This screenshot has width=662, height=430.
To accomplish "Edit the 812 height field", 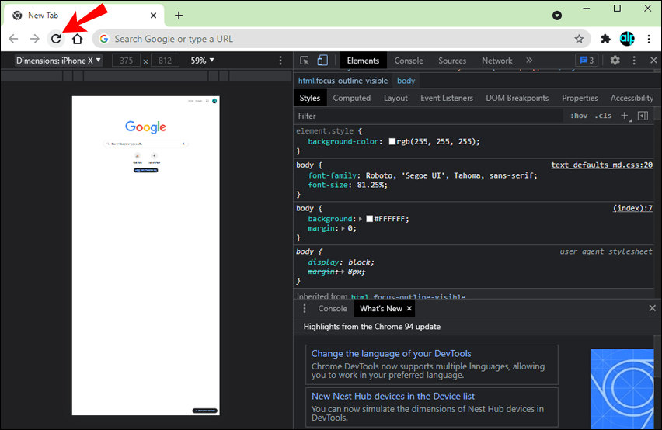I will (x=165, y=61).
